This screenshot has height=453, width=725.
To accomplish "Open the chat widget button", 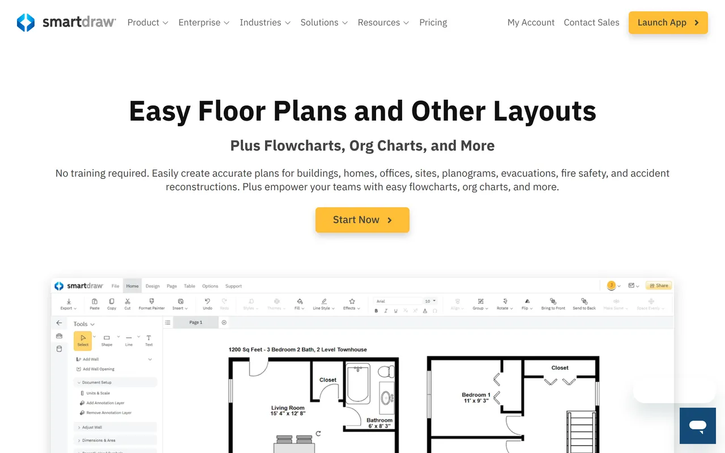I will pyautogui.click(x=698, y=426).
